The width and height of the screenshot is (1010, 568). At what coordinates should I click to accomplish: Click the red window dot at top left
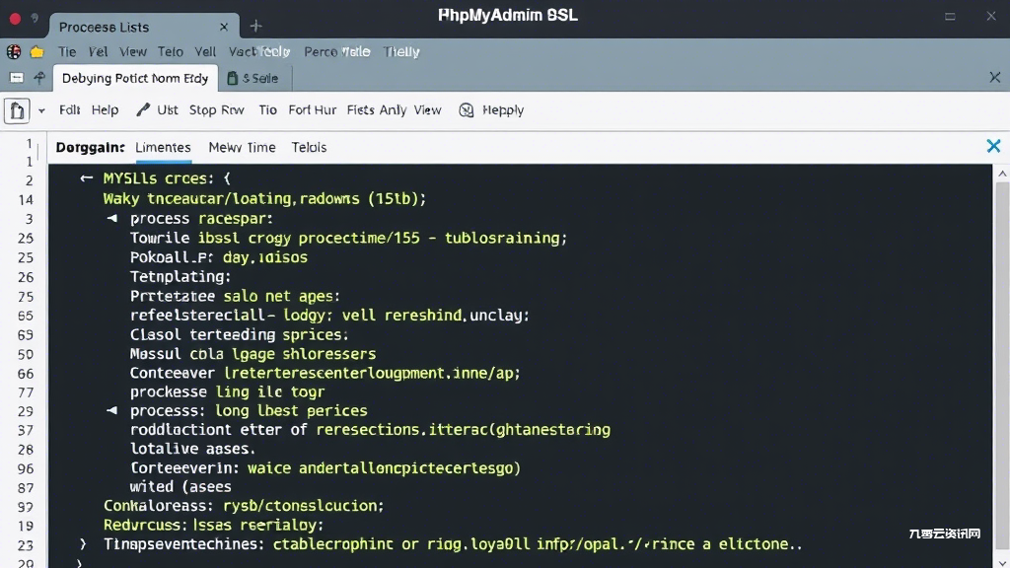15,19
